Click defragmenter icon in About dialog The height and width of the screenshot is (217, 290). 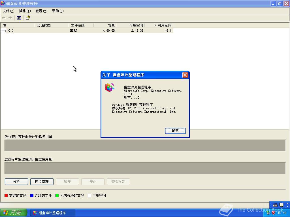[110, 88]
